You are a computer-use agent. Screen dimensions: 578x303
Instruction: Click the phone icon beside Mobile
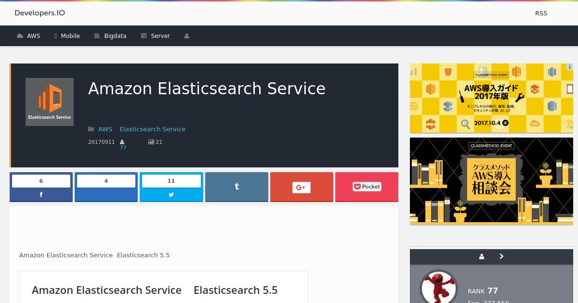click(56, 36)
